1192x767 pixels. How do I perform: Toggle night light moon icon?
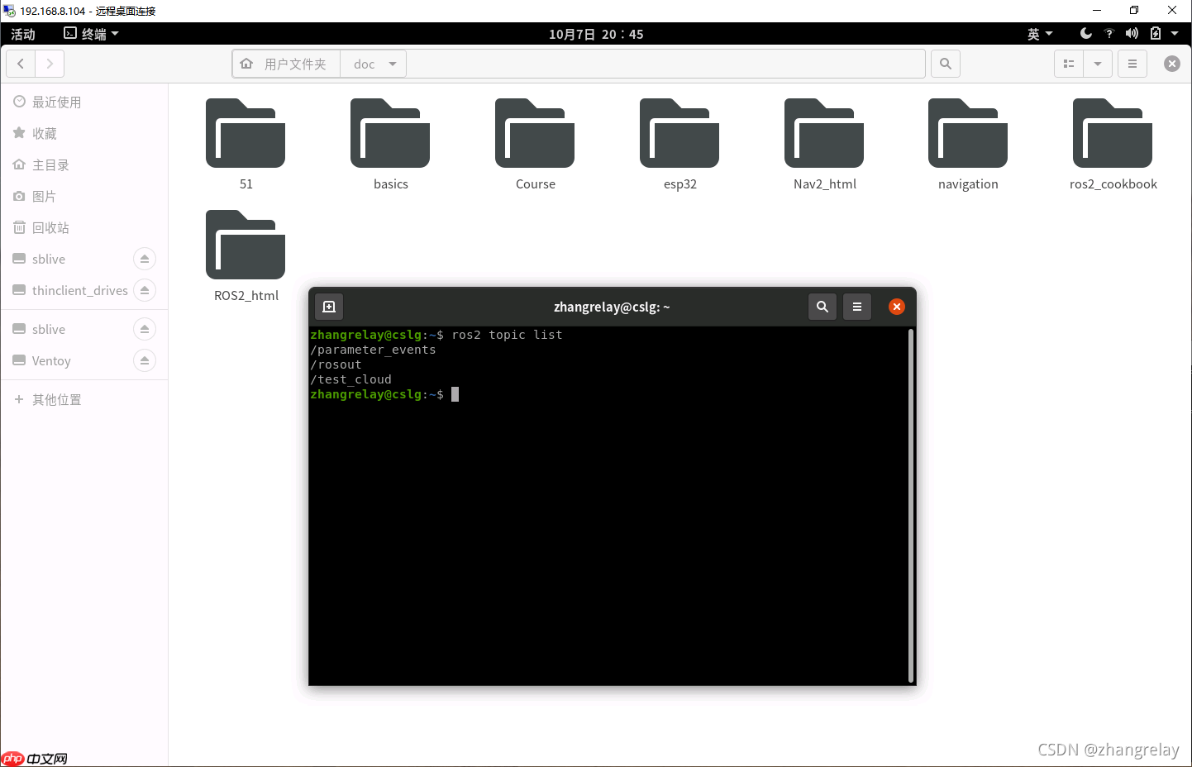point(1086,34)
